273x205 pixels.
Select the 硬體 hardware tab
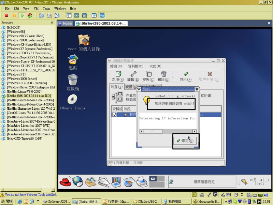click(131, 87)
